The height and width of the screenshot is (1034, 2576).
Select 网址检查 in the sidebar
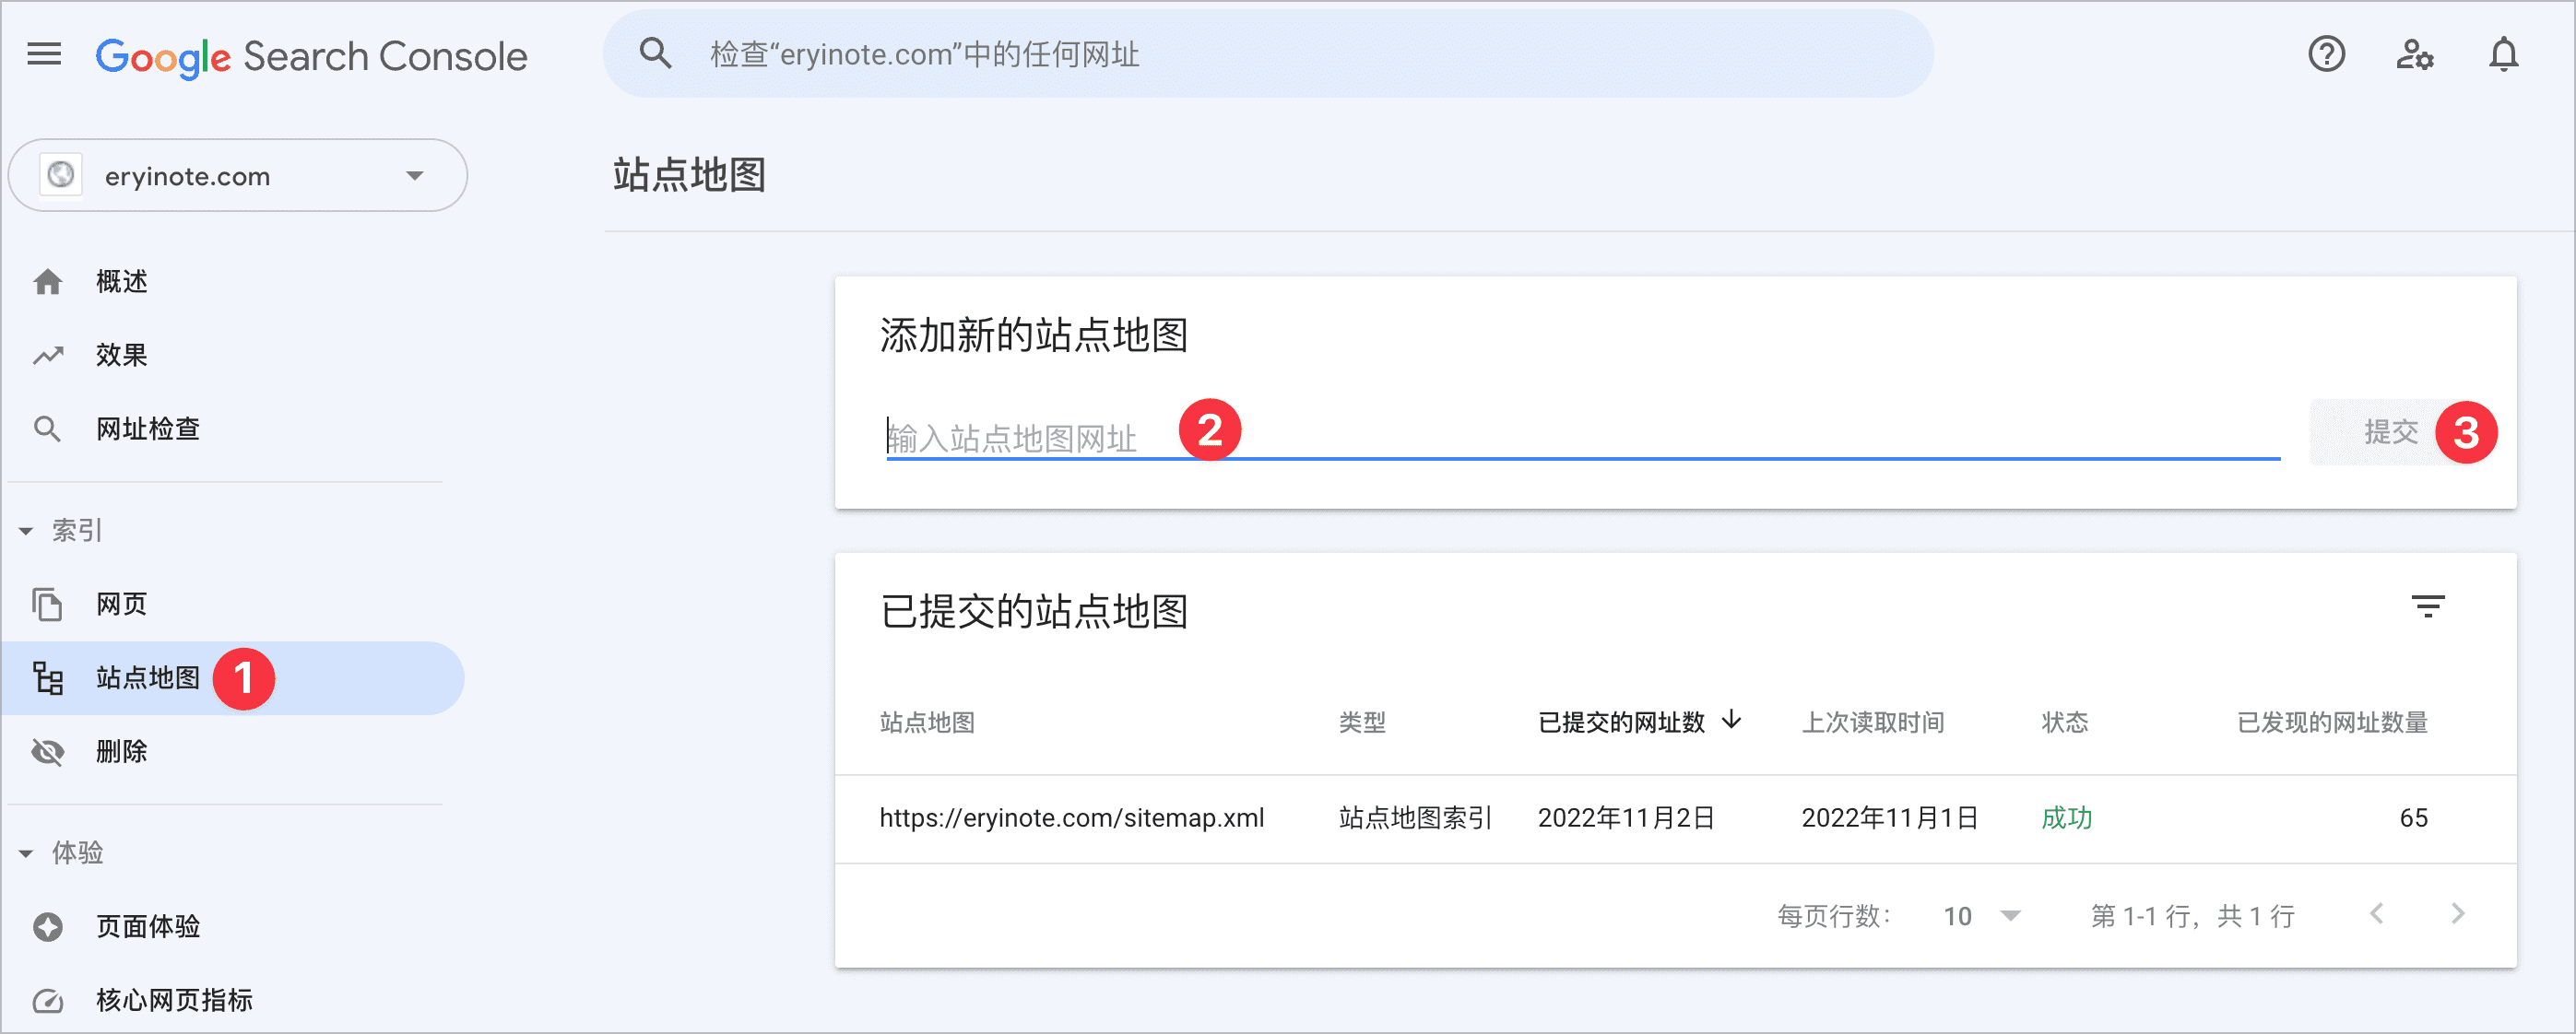[148, 429]
